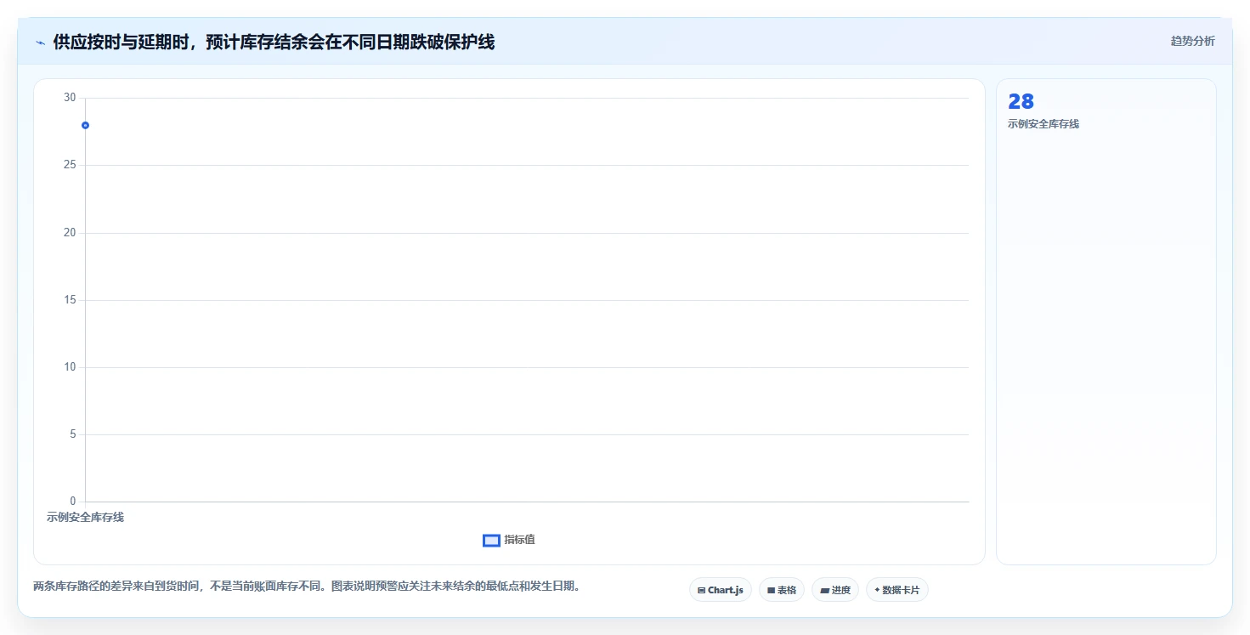Click the y-axis tick label 25
This screenshot has height=635, width=1250.
coord(70,165)
